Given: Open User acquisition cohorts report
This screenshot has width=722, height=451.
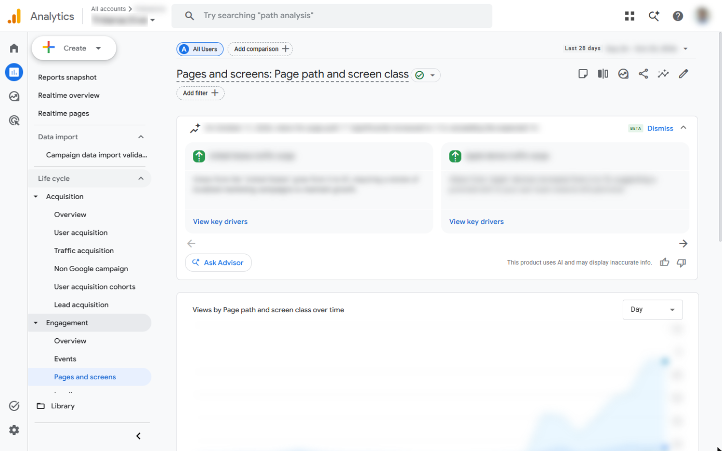Looking at the screenshot, I should [95, 287].
